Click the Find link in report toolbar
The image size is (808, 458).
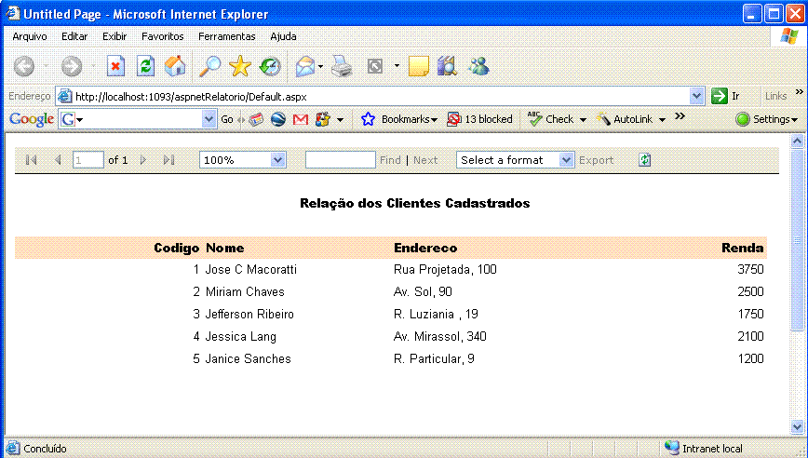[390, 160]
